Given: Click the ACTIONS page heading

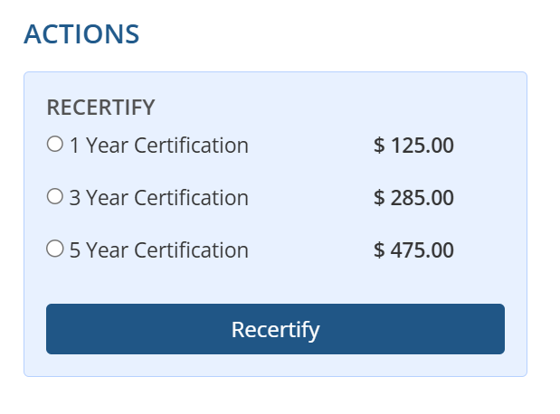Looking at the screenshot, I should pyautogui.click(x=81, y=34).
